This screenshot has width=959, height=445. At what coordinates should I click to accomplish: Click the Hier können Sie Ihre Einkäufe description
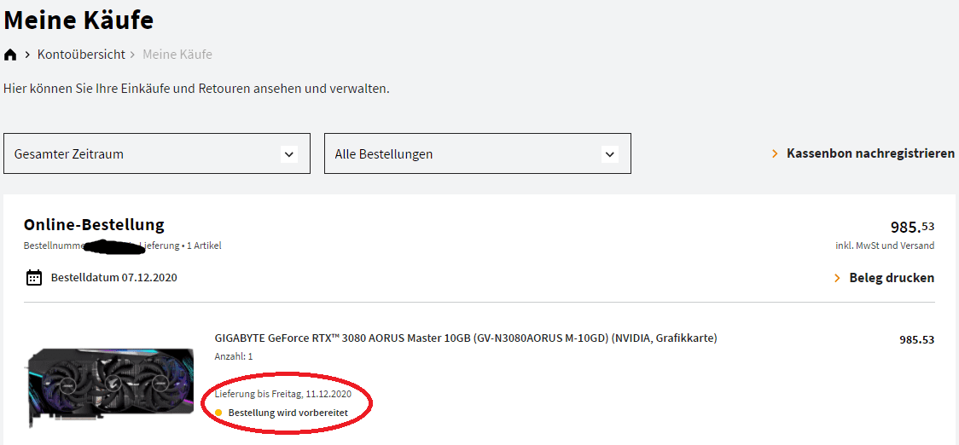click(196, 89)
